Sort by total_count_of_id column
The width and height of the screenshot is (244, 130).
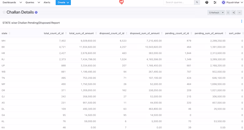66,33
